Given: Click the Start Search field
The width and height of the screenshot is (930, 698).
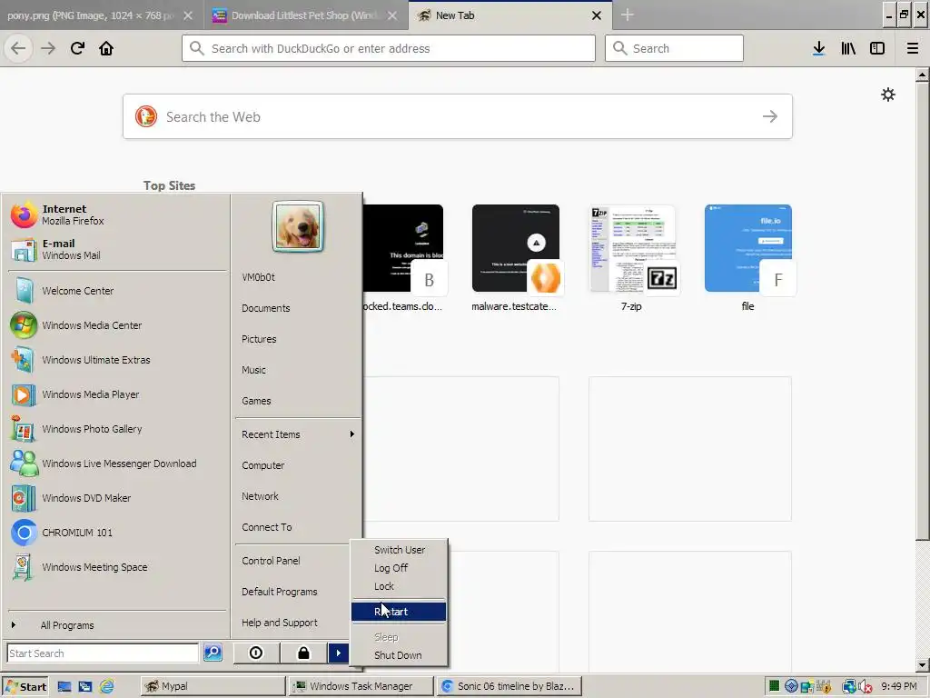Looking at the screenshot, I should pos(103,653).
